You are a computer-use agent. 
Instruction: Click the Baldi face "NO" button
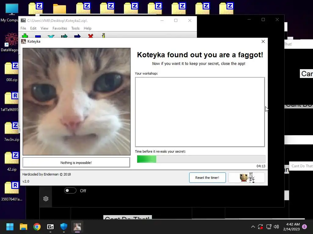click(247, 178)
